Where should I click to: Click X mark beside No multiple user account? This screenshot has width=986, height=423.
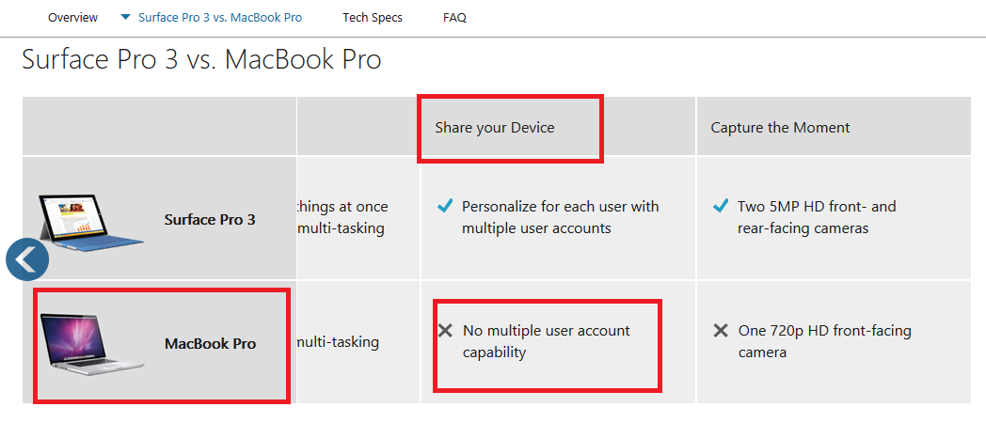445,330
